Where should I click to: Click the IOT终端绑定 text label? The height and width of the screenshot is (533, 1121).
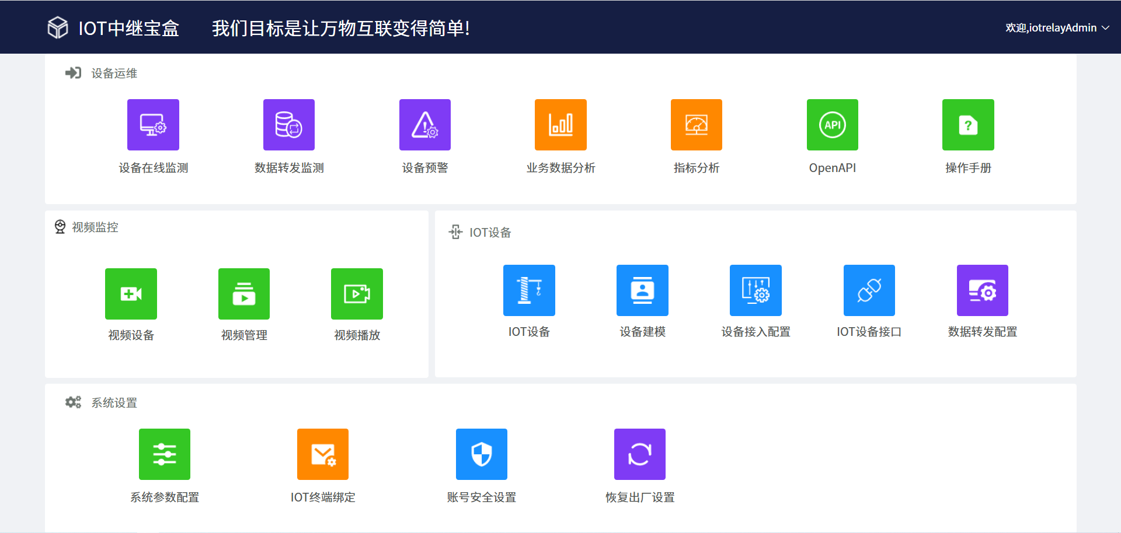tap(323, 497)
